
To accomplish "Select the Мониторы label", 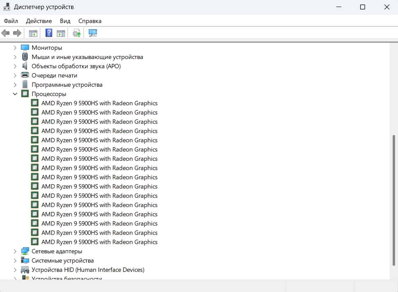I will (x=47, y=48).
